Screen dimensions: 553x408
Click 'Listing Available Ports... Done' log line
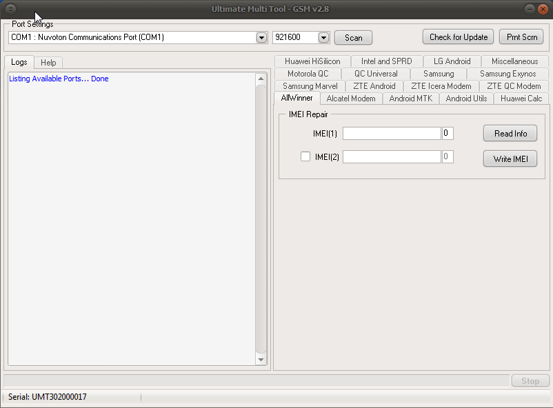(x=59, y=79)
